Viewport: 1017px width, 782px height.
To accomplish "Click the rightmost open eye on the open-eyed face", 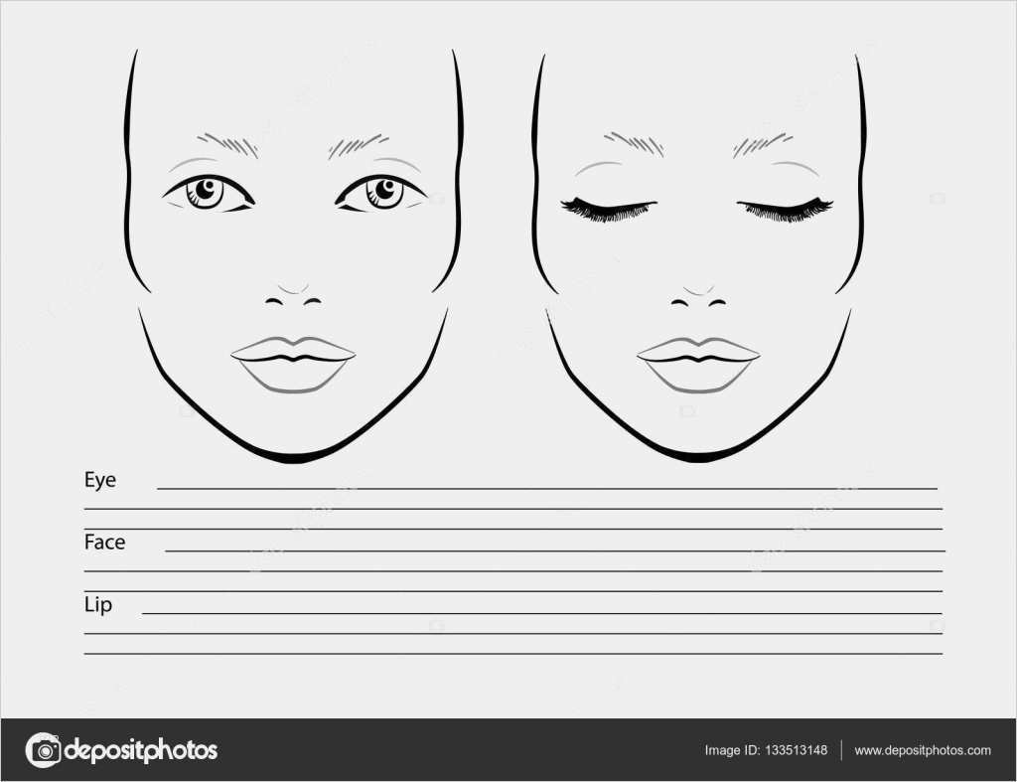I will click(x=381, y=191).
